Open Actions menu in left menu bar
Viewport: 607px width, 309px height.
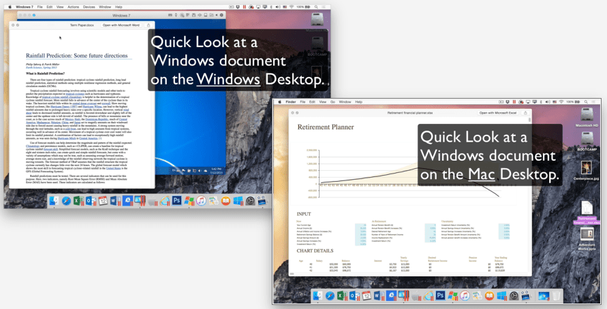pos(73,7)
